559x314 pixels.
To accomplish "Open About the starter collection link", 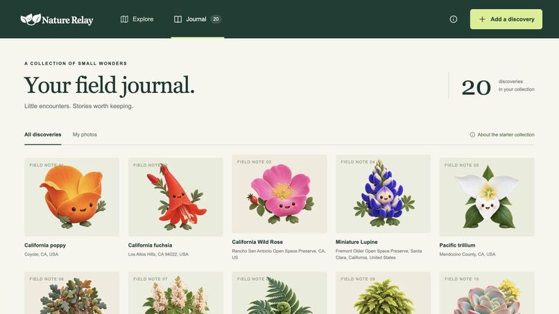I will [502, 134].
